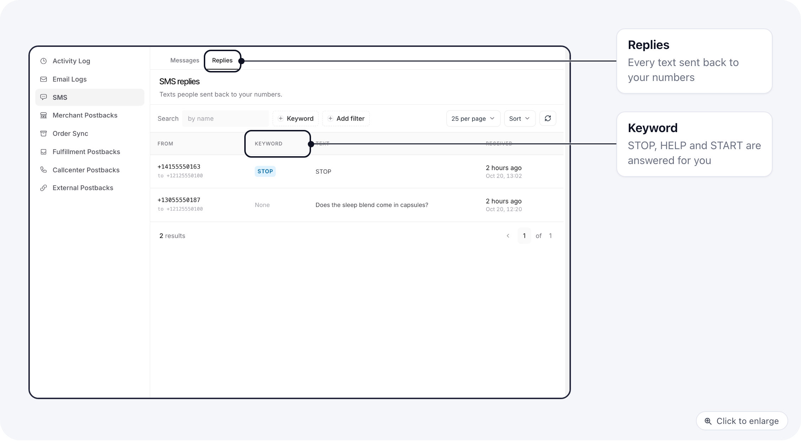Screen dimensions: 801x441
Task: Open the Sort dropdown
Action: pos(519,119)
